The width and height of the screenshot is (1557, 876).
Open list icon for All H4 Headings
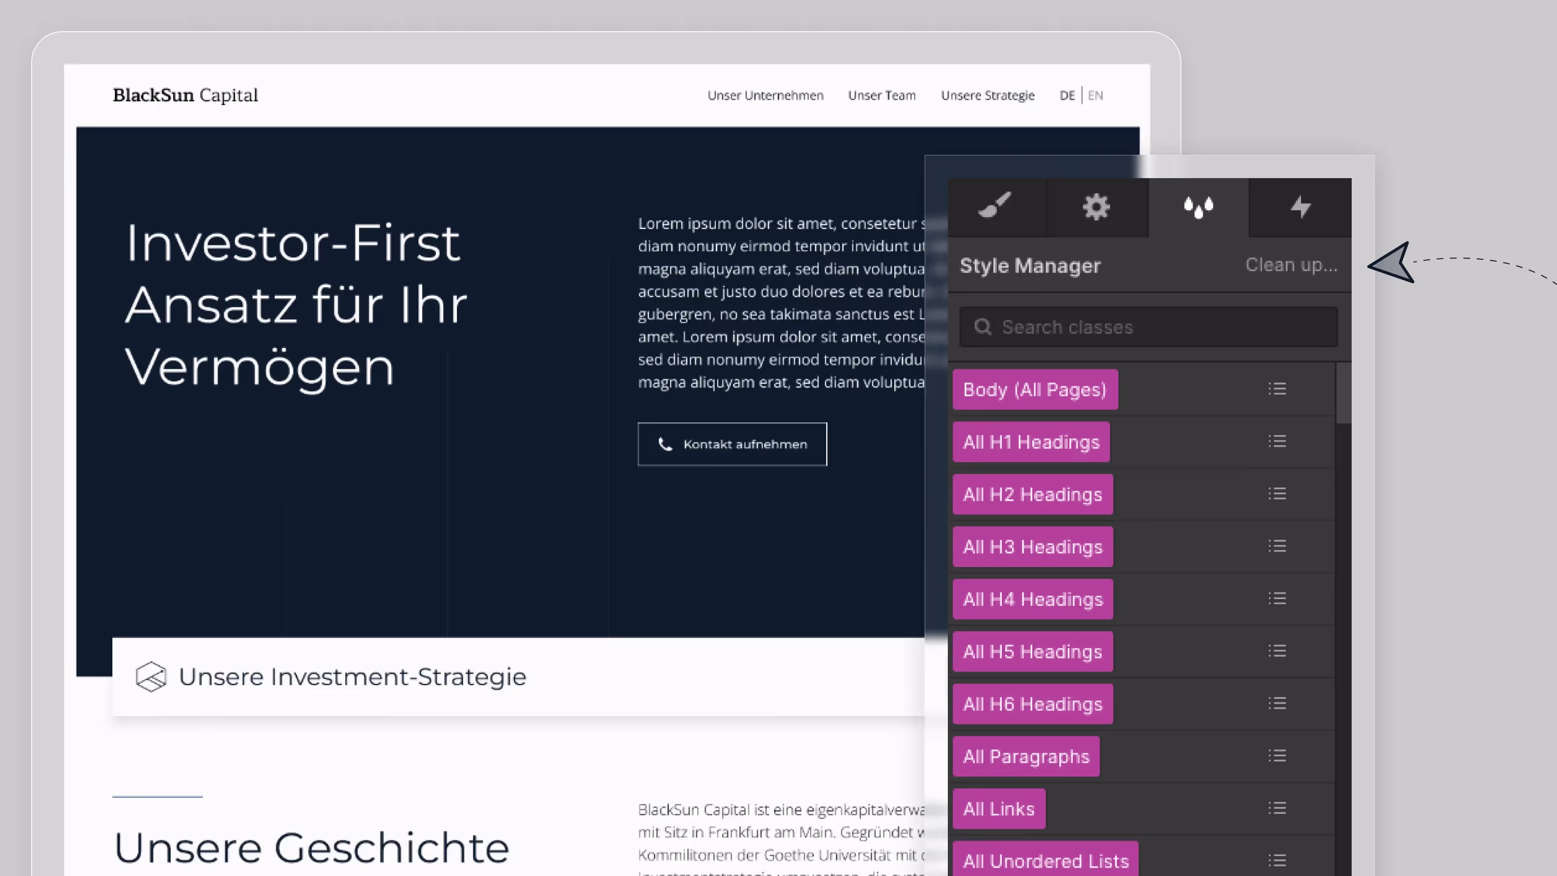point(1277,599)
